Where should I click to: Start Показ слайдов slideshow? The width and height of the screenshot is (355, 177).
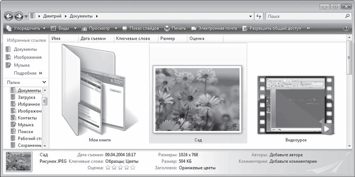click(x=140, y=28)
